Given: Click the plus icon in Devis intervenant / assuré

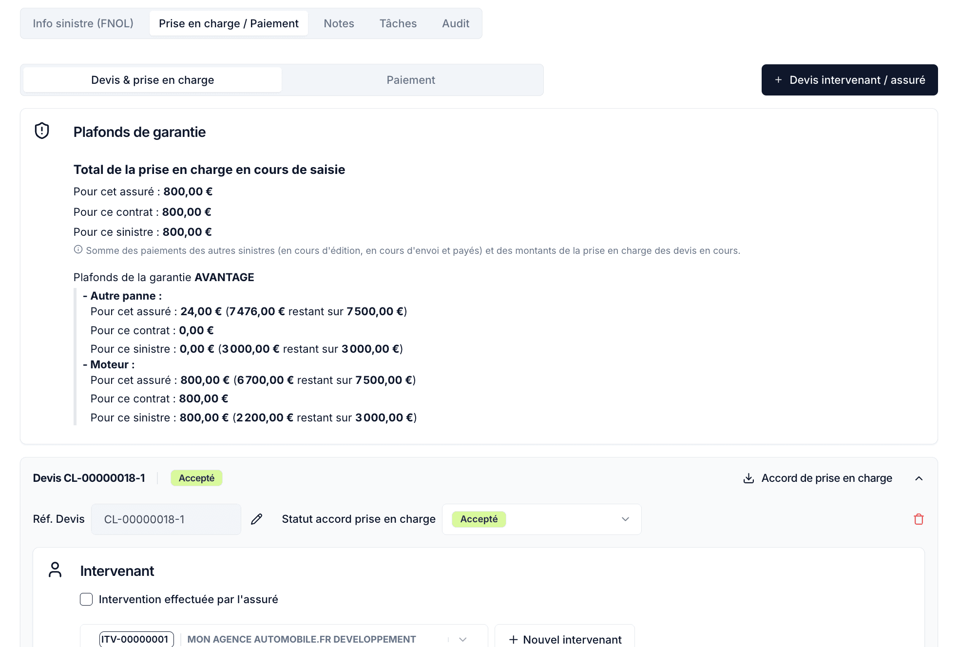Looking at the screenshot, I should tap(778, 80).
